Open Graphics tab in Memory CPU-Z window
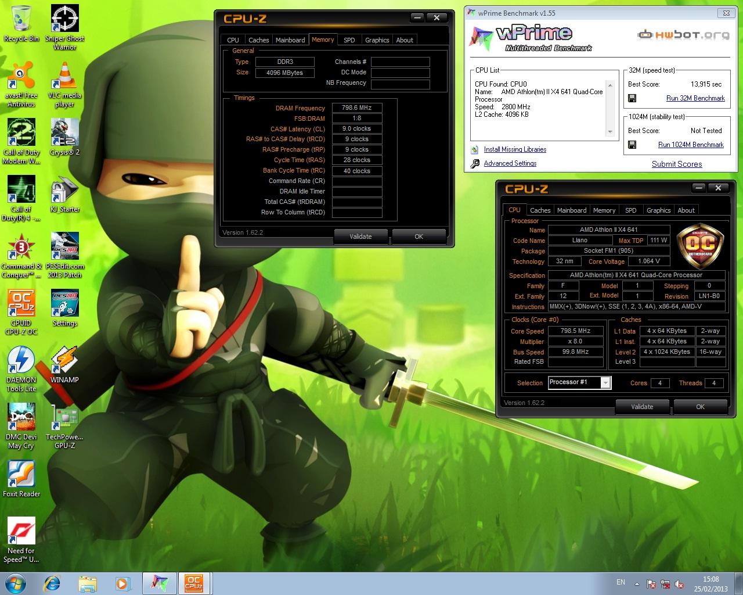The image size is (743, 595). [x=377, y=40]
